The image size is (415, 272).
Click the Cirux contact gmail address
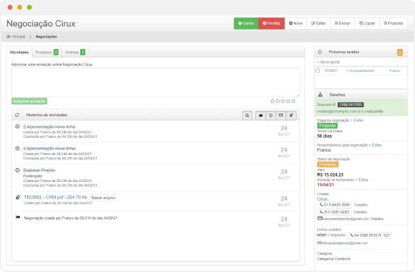click(346, 219)
